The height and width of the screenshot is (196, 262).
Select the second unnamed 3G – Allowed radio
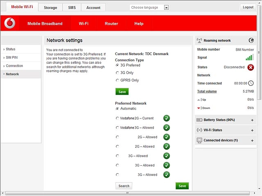(x=117, y=165)
